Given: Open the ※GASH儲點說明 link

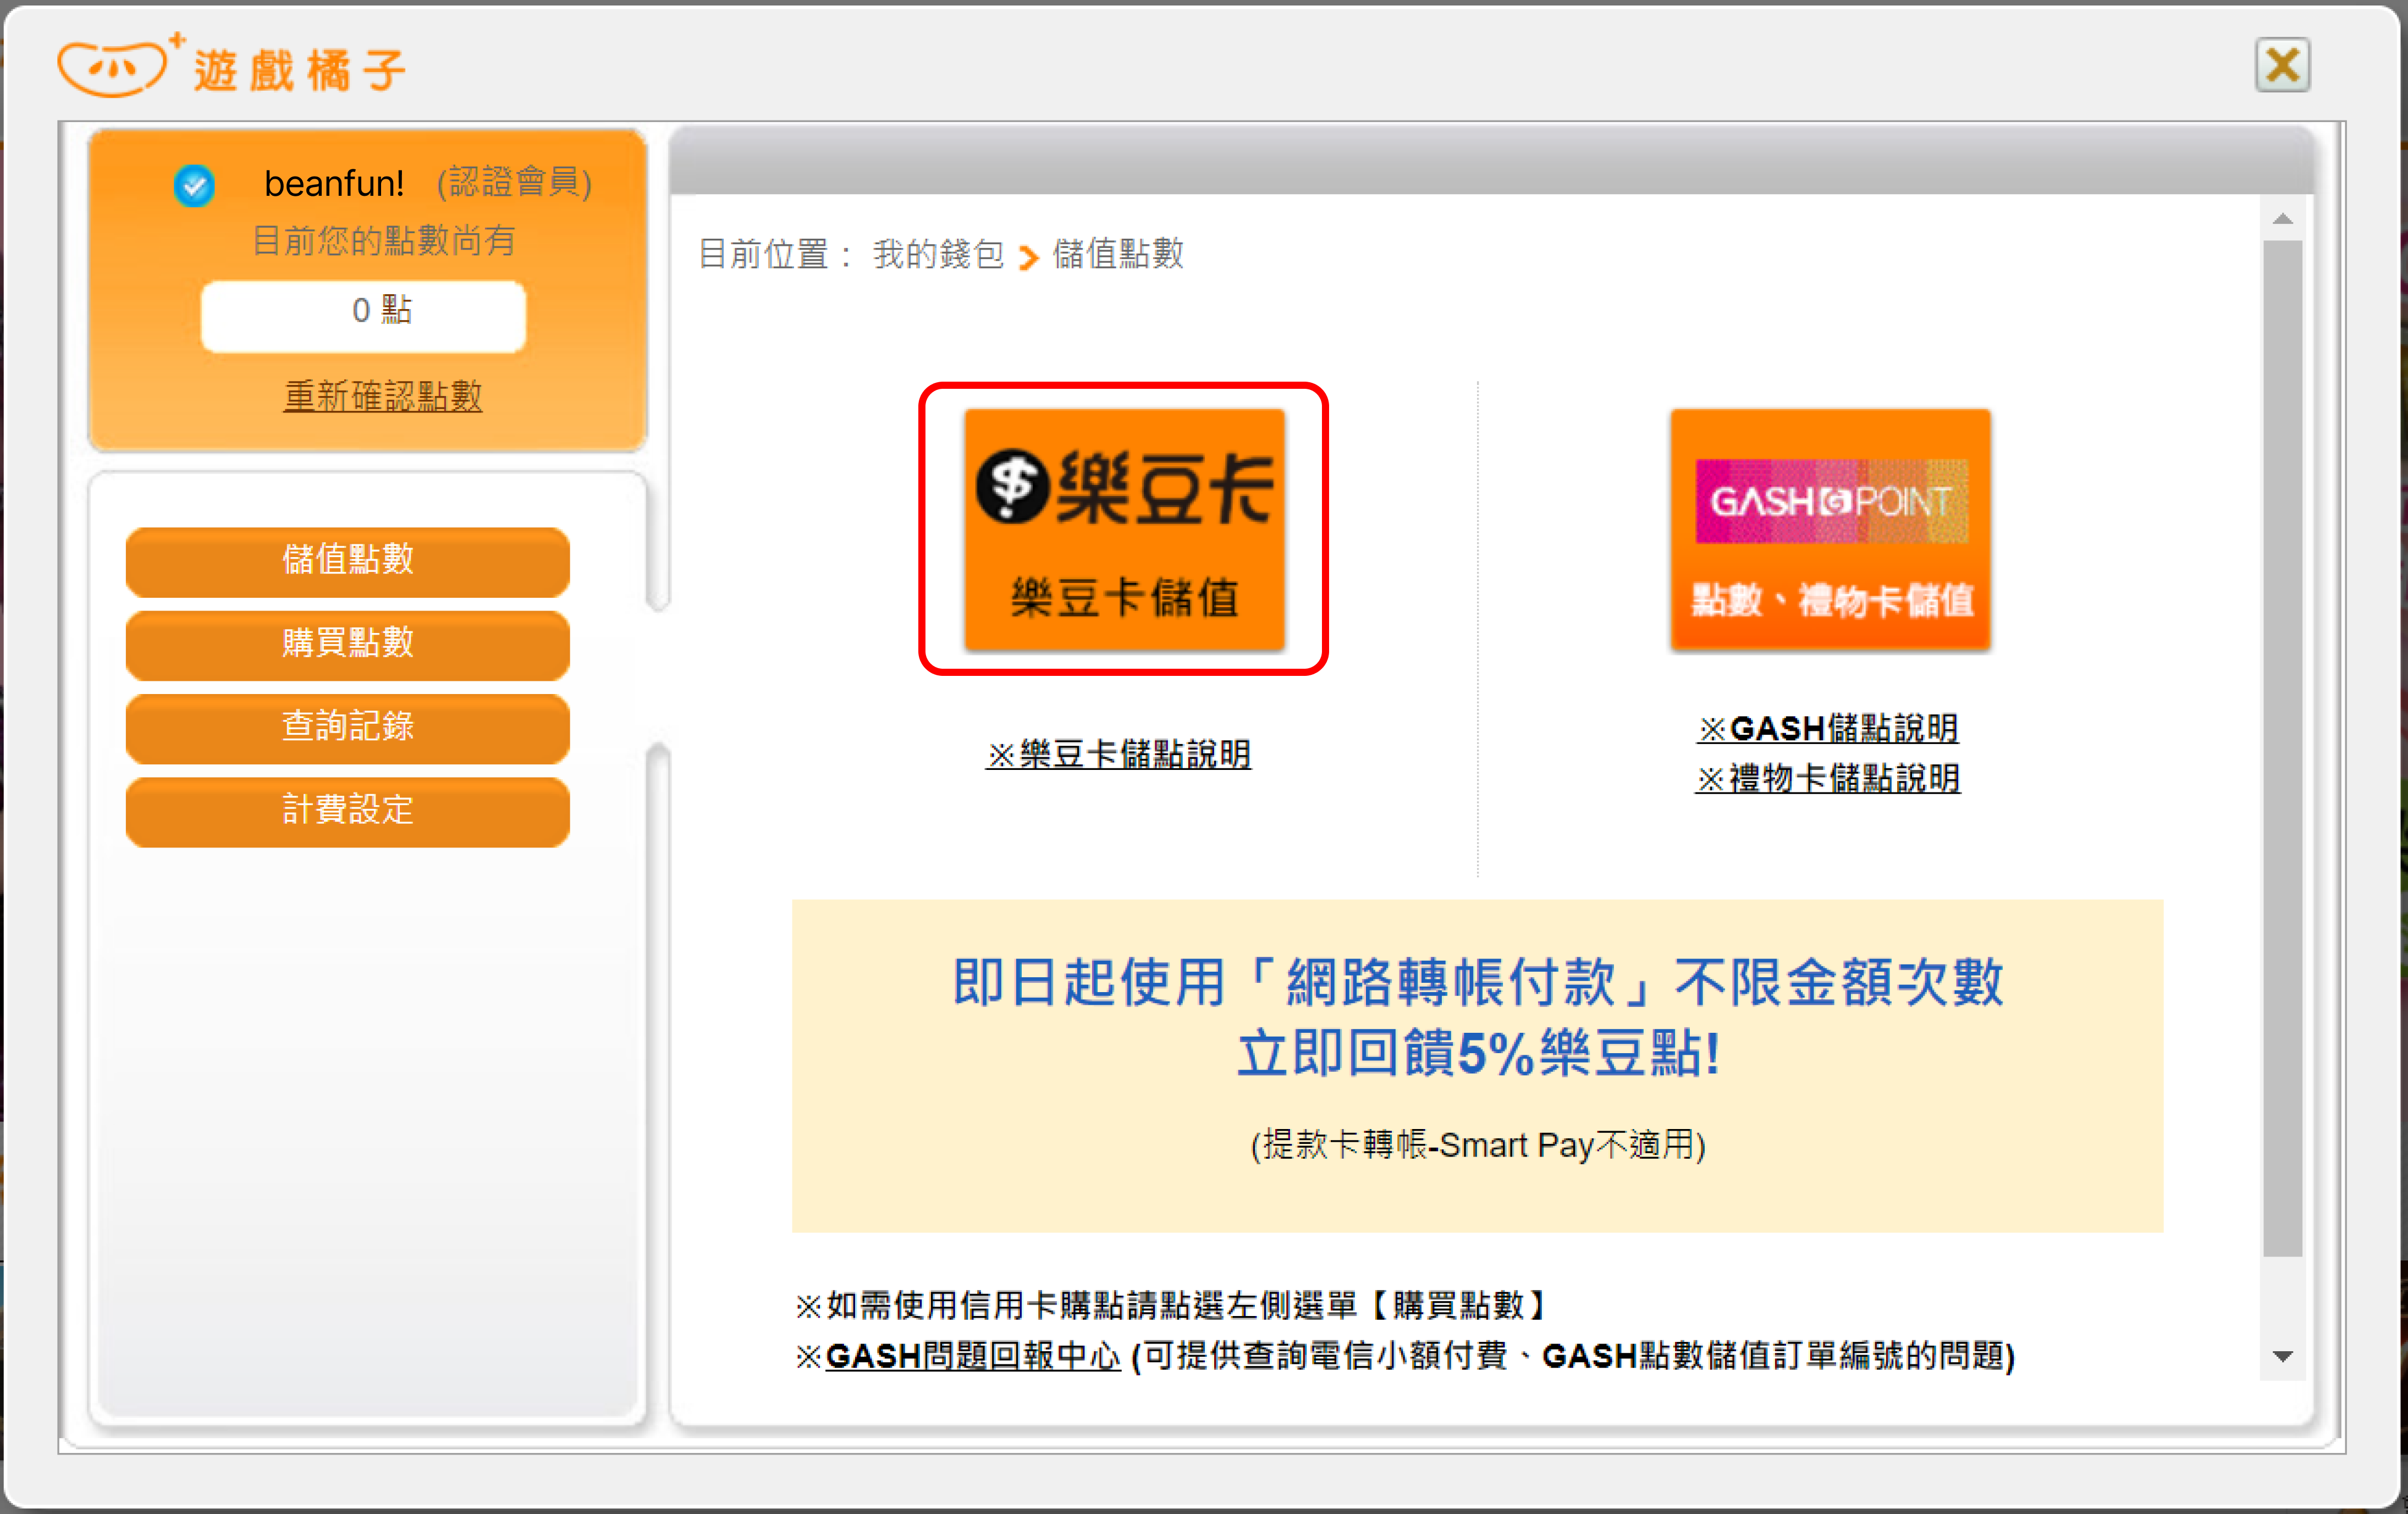Looking at the screenshot, I should pyautogui.click(x=1828, y=728).
